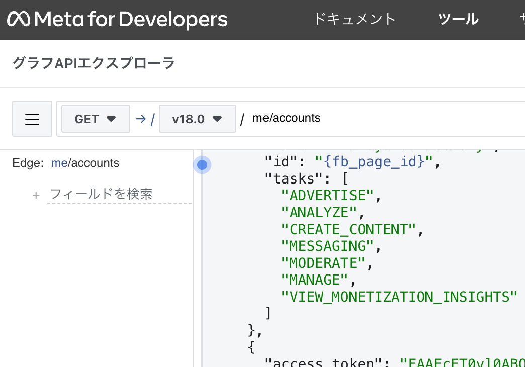Open the GET method dropdown
This screenshot has height=367, width=525.
tap(96, 119)
